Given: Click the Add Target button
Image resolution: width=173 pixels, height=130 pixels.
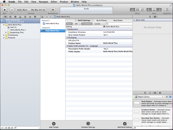Looking at the screenshot, I should tap(54, 125).
